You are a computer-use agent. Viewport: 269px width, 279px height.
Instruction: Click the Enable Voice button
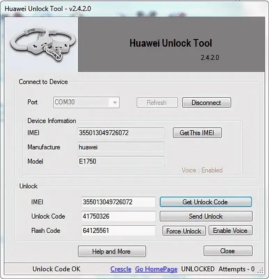click(x=230, y=231)
